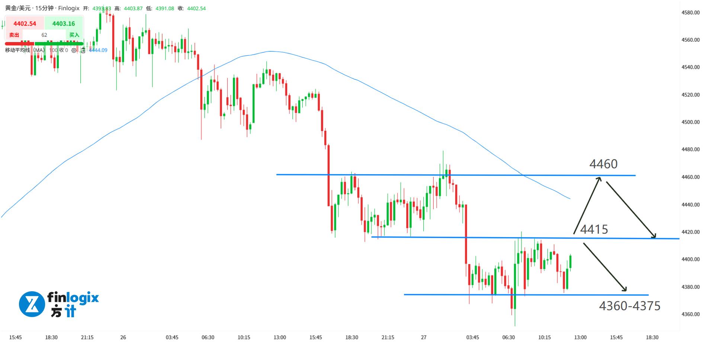Image resolution: width=703 pixels, height=344 pixels.
Task: Select the 4415 level text annotation
Action: (594, 229)
